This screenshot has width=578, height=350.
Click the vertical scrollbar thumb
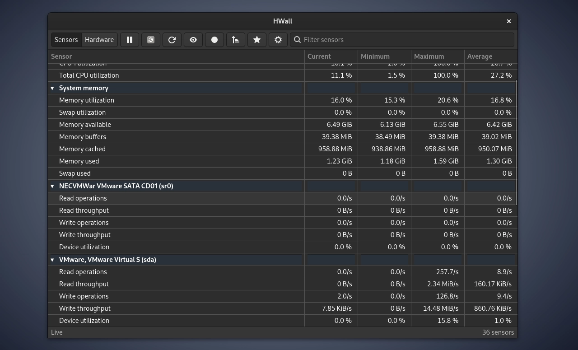516,143
